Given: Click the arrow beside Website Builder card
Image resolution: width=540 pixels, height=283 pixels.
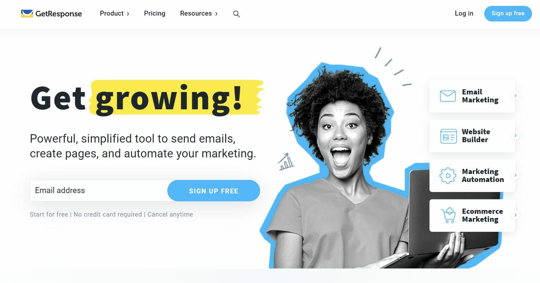Looking at the screenshot, I should (515, 135).
